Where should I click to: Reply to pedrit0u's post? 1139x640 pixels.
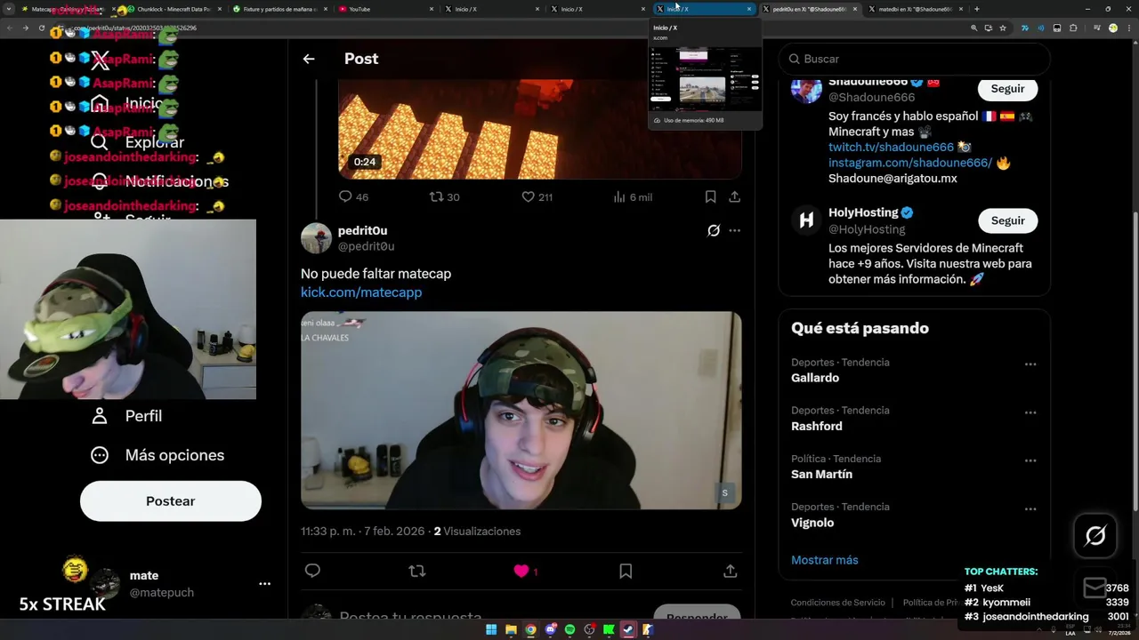(x=312, y=571)
